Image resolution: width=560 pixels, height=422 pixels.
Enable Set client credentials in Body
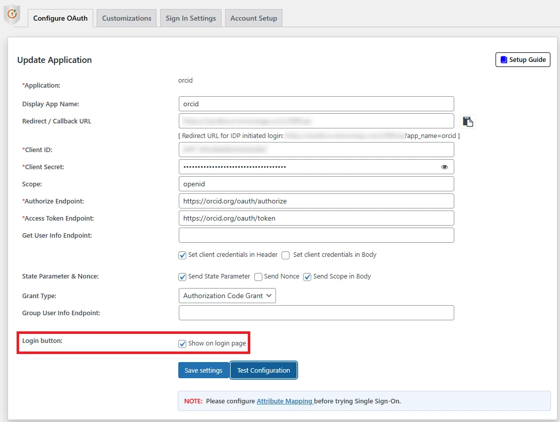286,255
